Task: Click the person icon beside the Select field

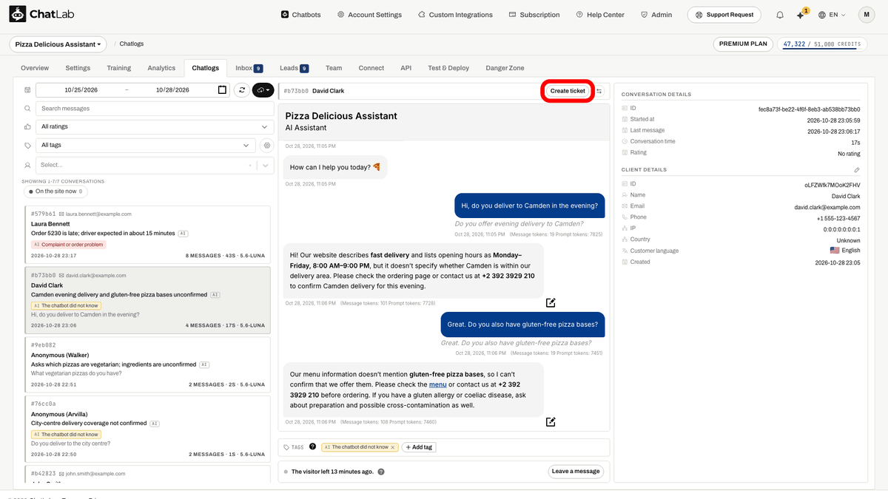Action: click(x=27, y=165)
